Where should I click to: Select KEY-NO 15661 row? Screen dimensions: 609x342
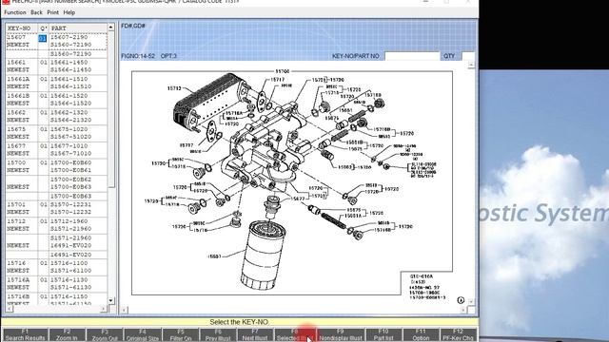(56, 66)
